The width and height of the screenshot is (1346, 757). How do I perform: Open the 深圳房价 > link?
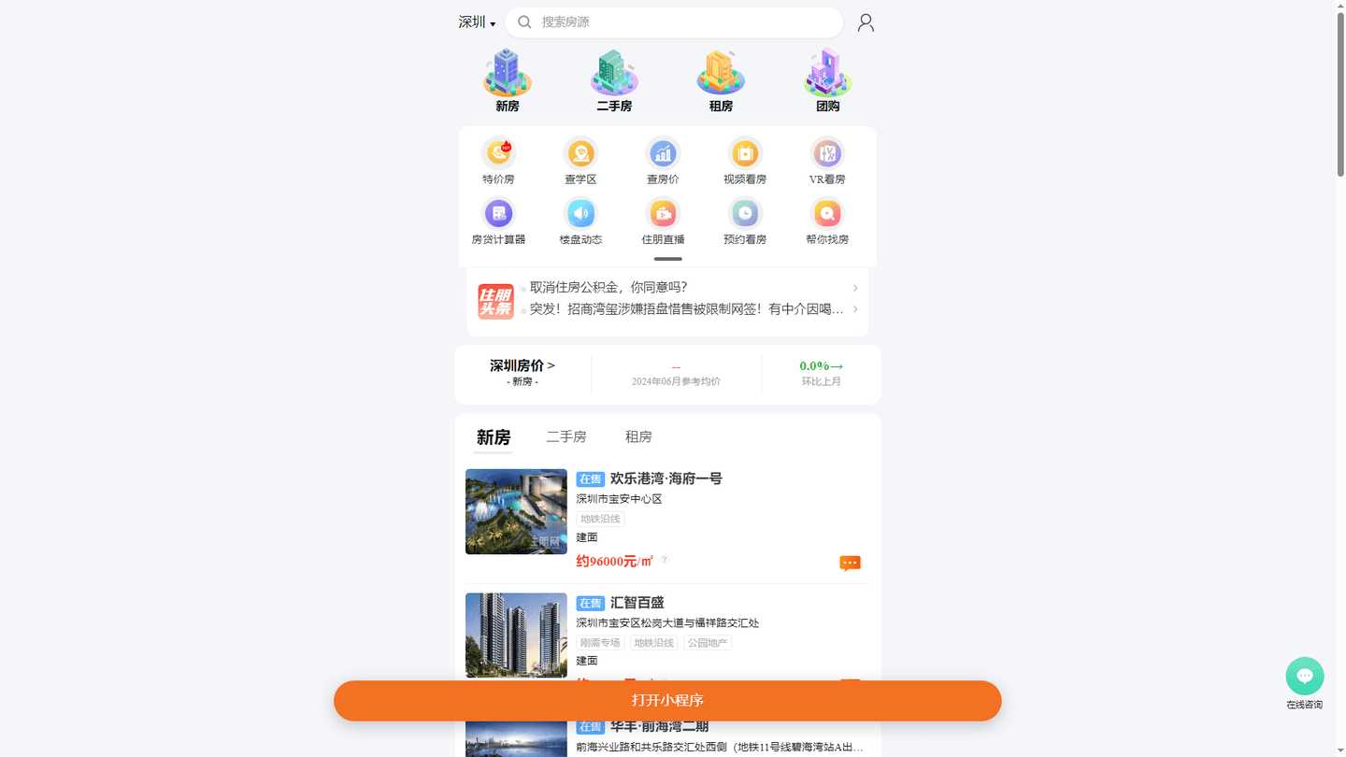point(523,365)
